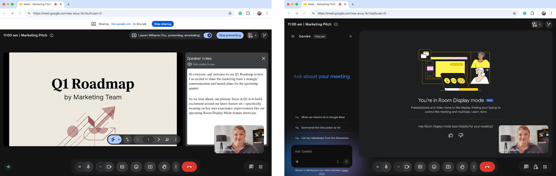Click Meet - Marketing Pitch tab in left browser
The height and width of the screenshot is (176, 556).
[x=41, y=4]
